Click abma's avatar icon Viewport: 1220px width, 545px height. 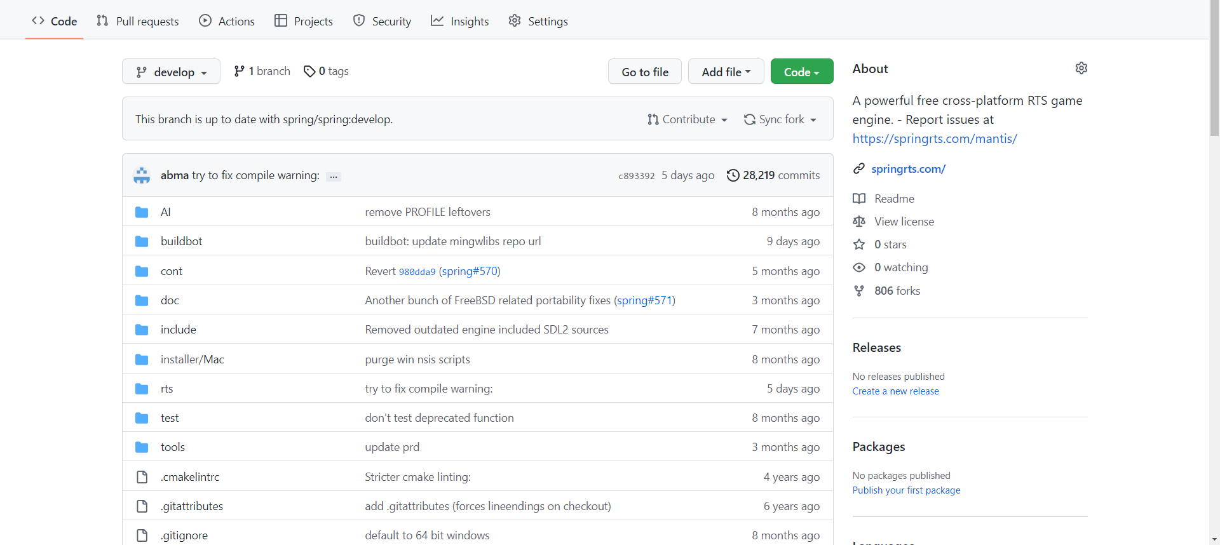(x=142, y=175)
